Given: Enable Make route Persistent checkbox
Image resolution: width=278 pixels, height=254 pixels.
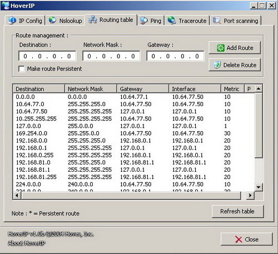Looking at the screenshot, I should click(22, 69).
